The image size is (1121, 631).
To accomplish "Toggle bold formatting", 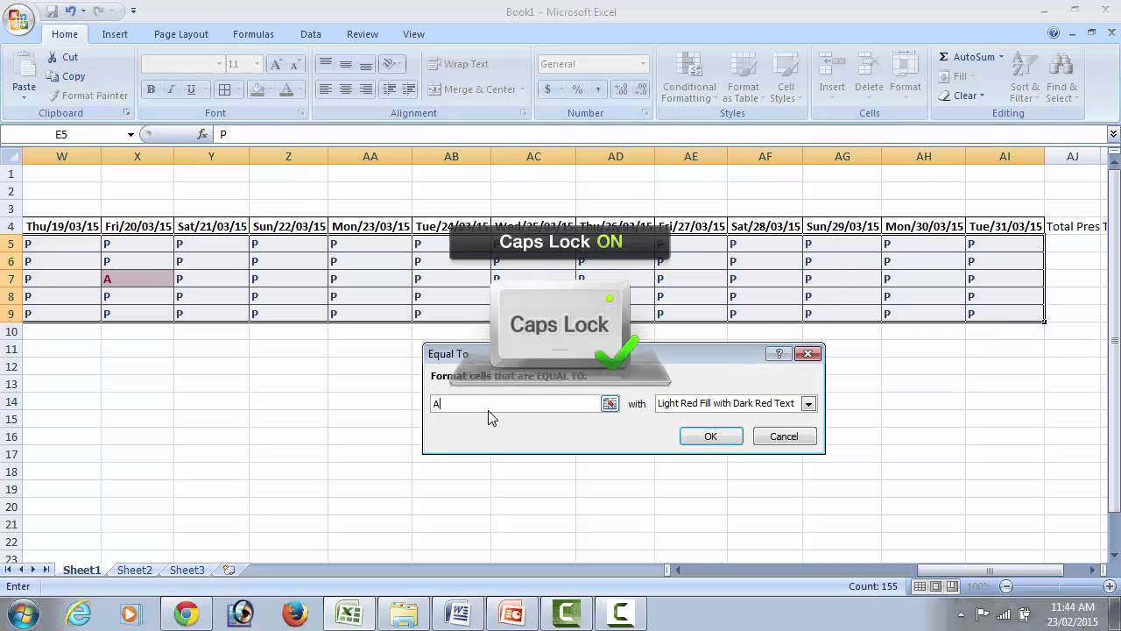I will 151,89.
